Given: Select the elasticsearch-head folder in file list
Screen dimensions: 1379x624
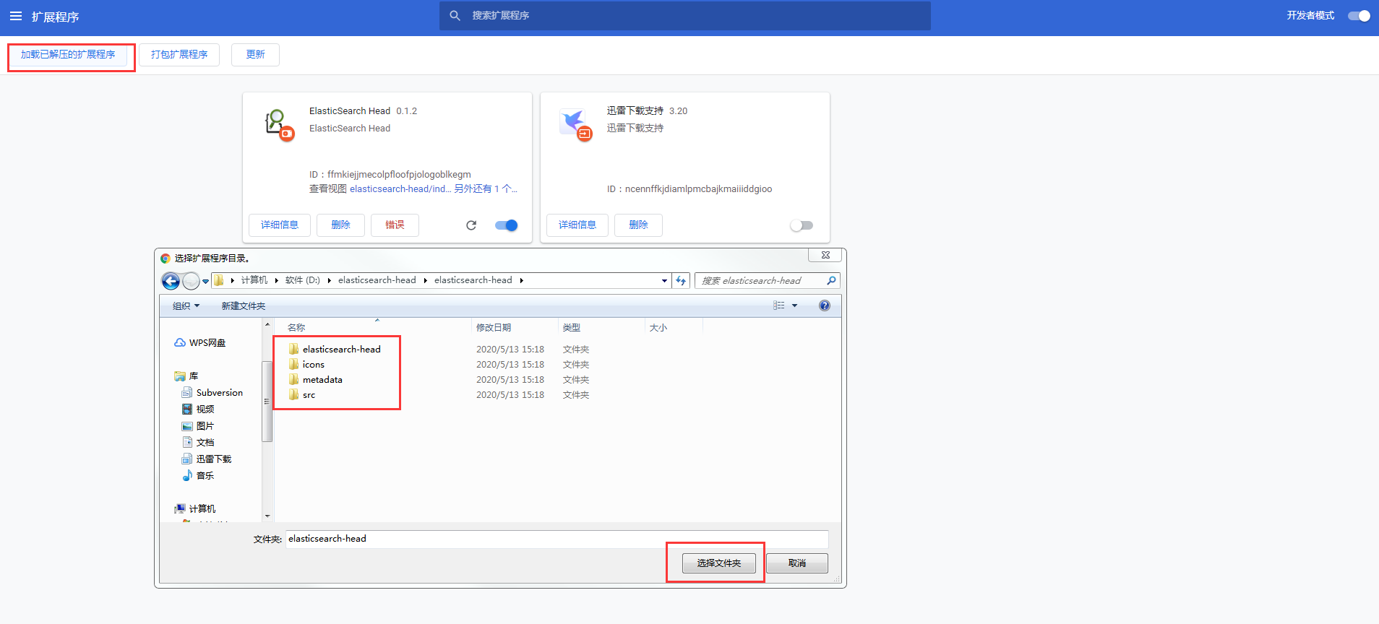Looking at the screenshot, I should (x=335, y=350).
